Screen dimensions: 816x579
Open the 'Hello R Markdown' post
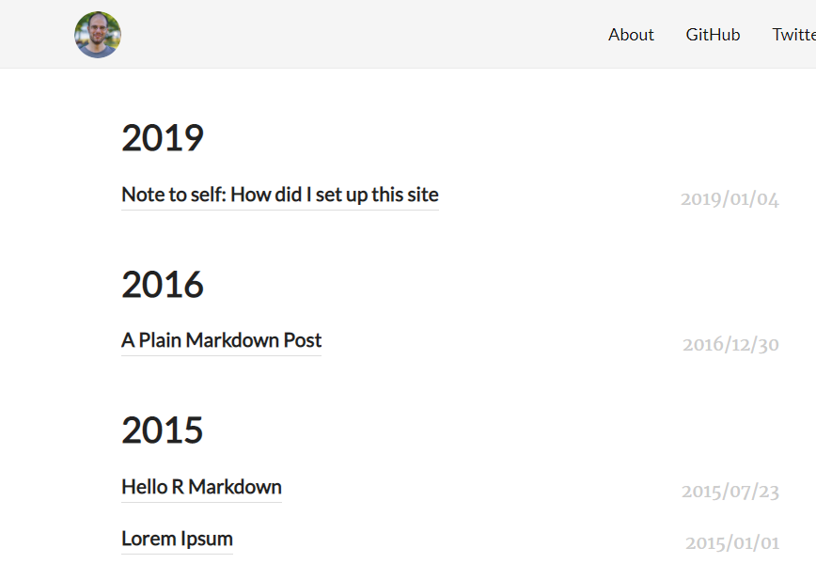click(x=201, y=487)
